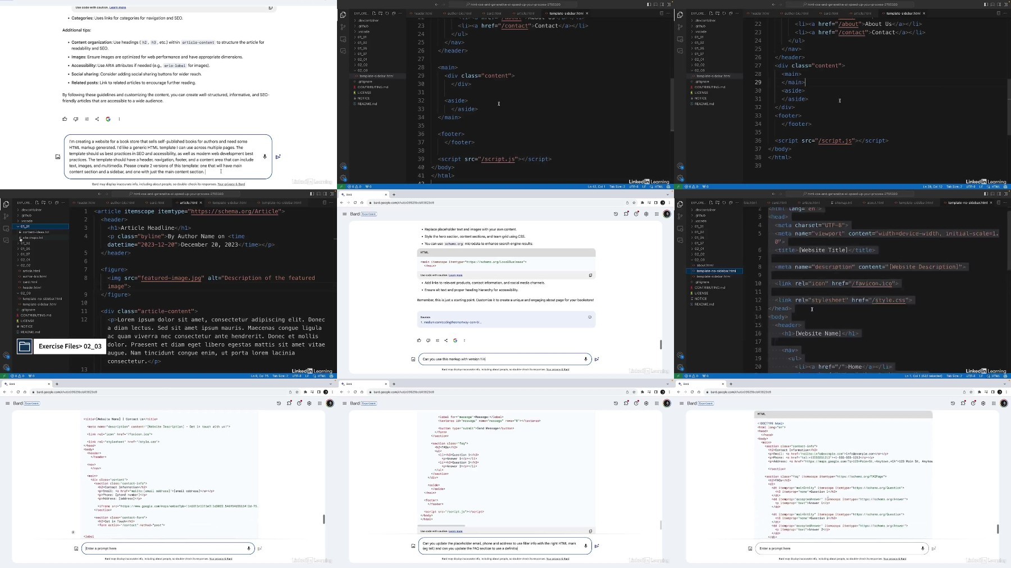This screenshot has width=1011, height=568.
Task: Open Bard hamburger menu in 'version 1' window
Action: coord(344,214)
